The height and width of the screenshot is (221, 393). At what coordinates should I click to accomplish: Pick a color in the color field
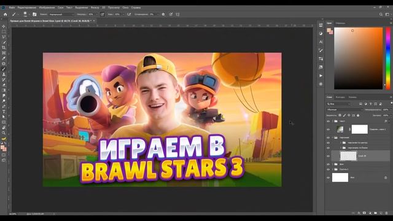[358, 58]
